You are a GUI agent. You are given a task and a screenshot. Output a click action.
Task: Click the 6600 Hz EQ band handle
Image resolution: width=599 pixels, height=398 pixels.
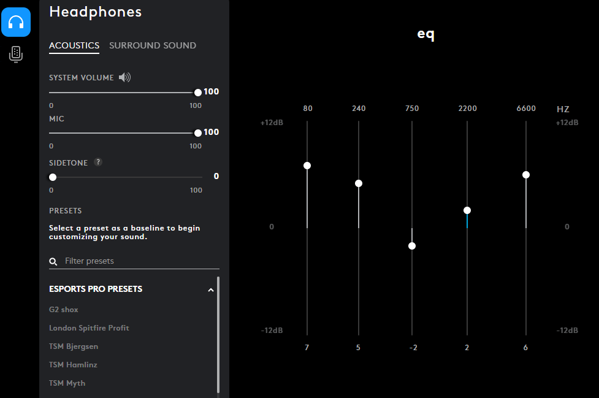click(x=525, y=175)
